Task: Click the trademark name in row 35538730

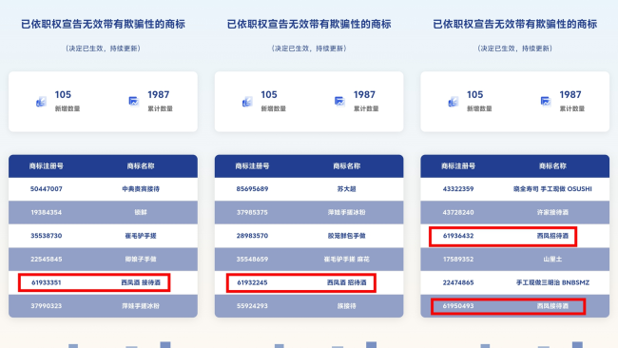Action: (x=141, y=236)
